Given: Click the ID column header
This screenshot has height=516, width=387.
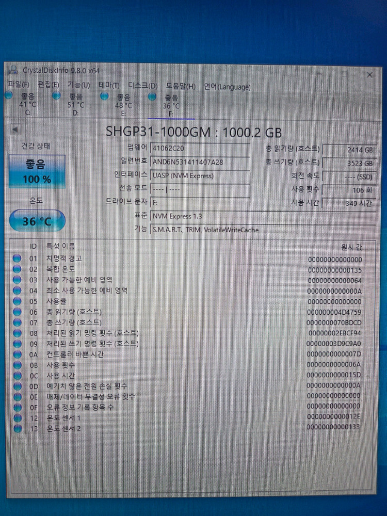Looking at the screenshot, I should 33,246.
